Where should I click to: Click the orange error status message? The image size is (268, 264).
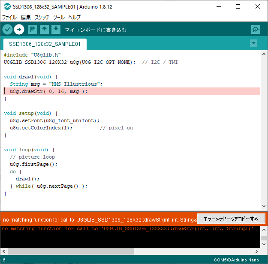click(x=100, y=220)
